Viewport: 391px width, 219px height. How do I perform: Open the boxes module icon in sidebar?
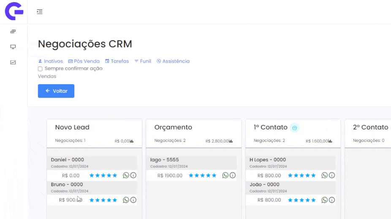click(13, 32)
